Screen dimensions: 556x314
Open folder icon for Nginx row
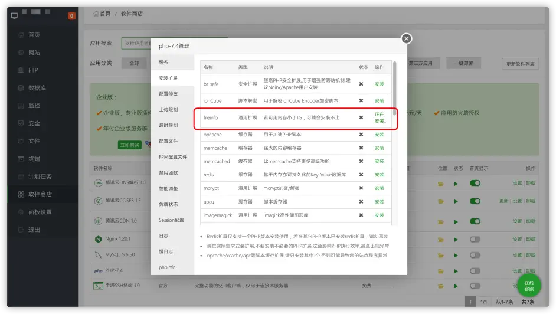(x=441, y=240)
